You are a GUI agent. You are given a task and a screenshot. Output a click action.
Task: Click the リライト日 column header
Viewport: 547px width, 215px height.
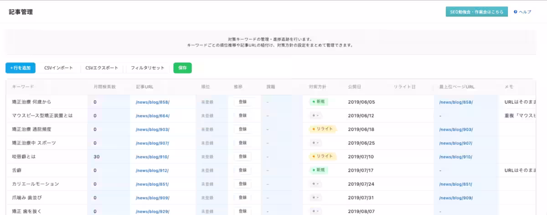405,87
